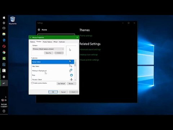Confirm with the OK button
Image resolution: width=173 pixels, height=130 pixels.
click(x=53, y=92)
